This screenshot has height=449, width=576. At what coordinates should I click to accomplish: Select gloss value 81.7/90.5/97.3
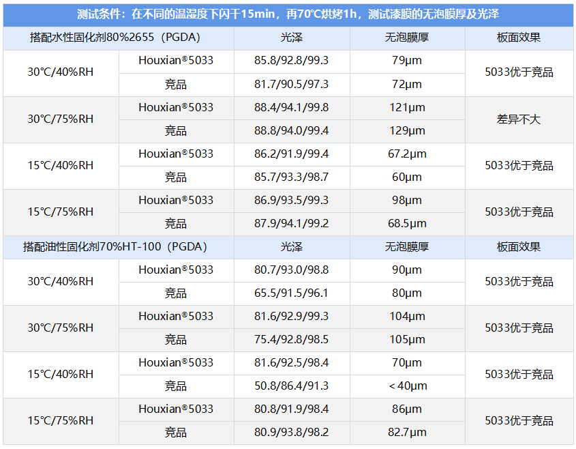[x=292, y=85]
